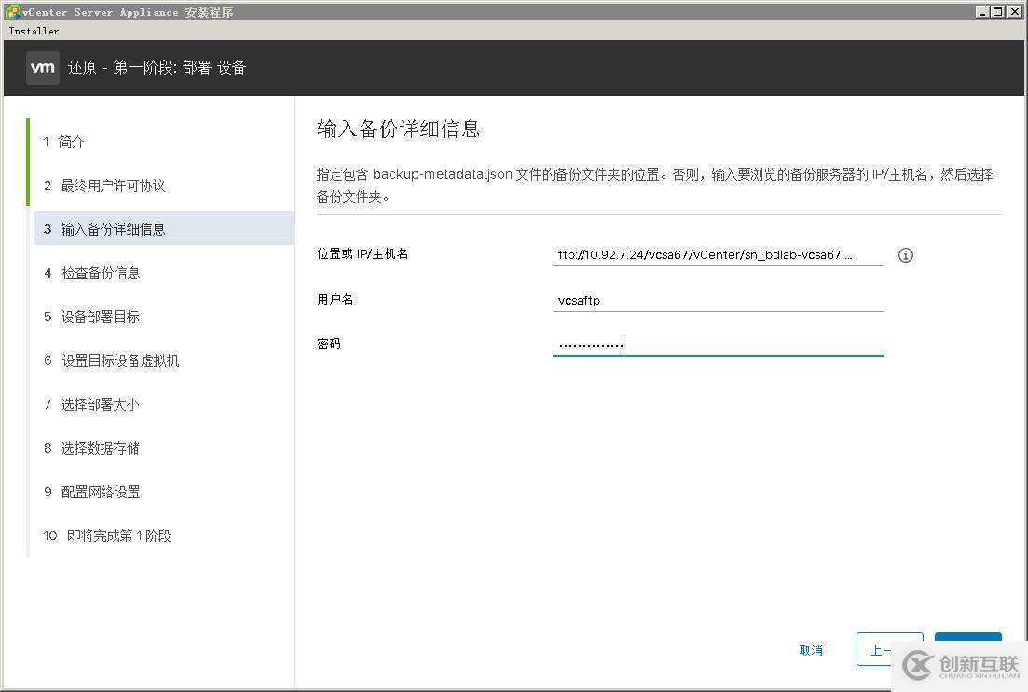Select step 7 选择部署大小
This screenshot has height=692, width=1028.
click(x=103, y=404)
